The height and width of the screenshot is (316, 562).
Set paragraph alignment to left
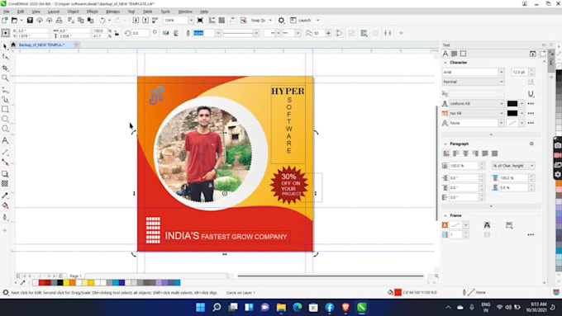[x=456, y=153]
